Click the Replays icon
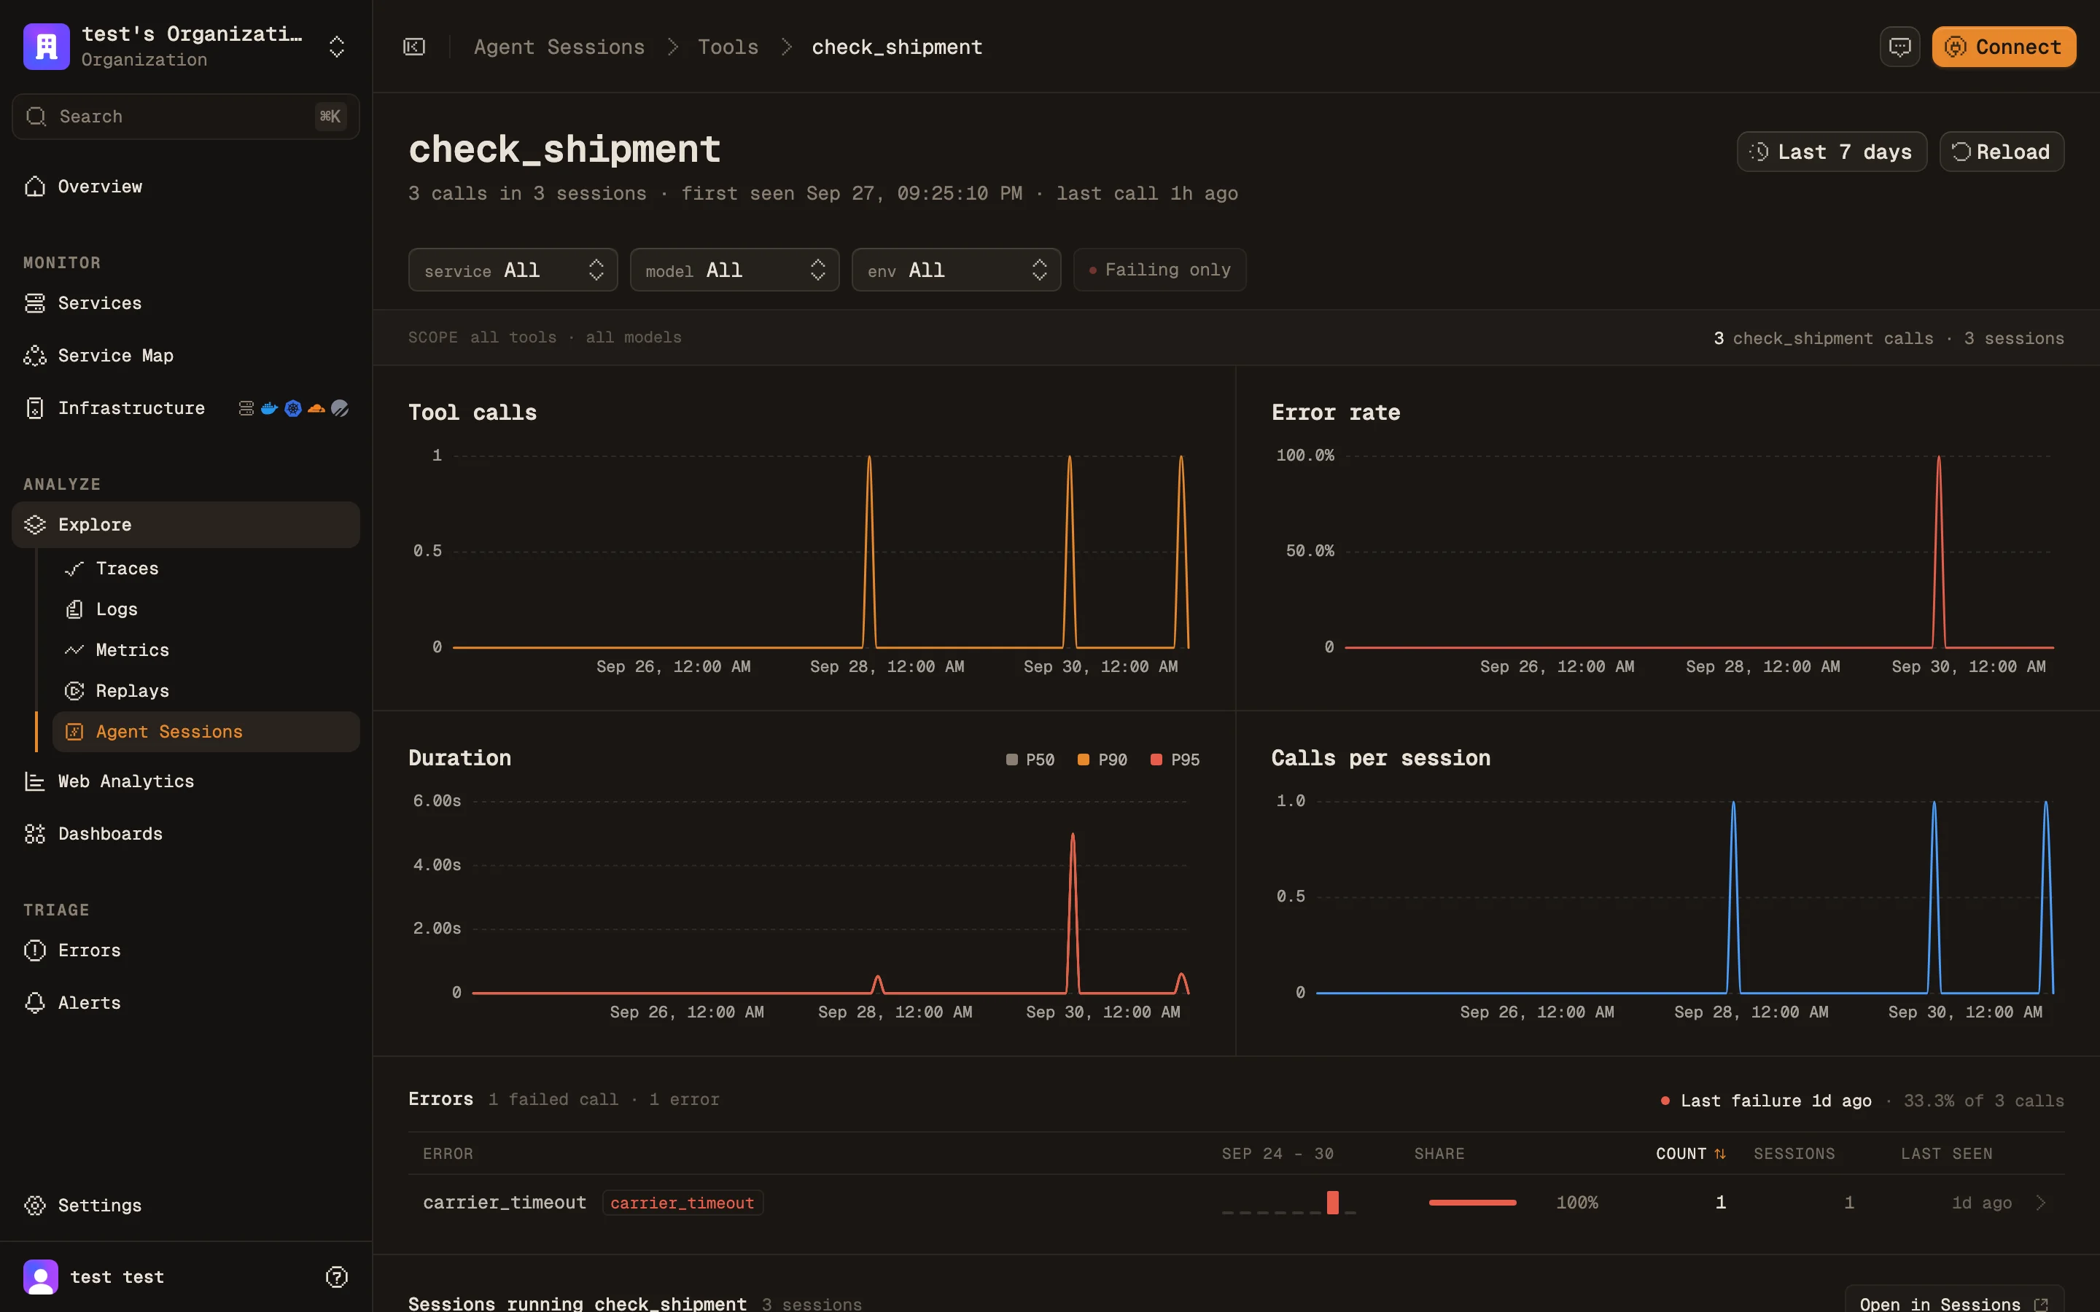This screenshot has height=1312, width=2100. coord(74,691)
